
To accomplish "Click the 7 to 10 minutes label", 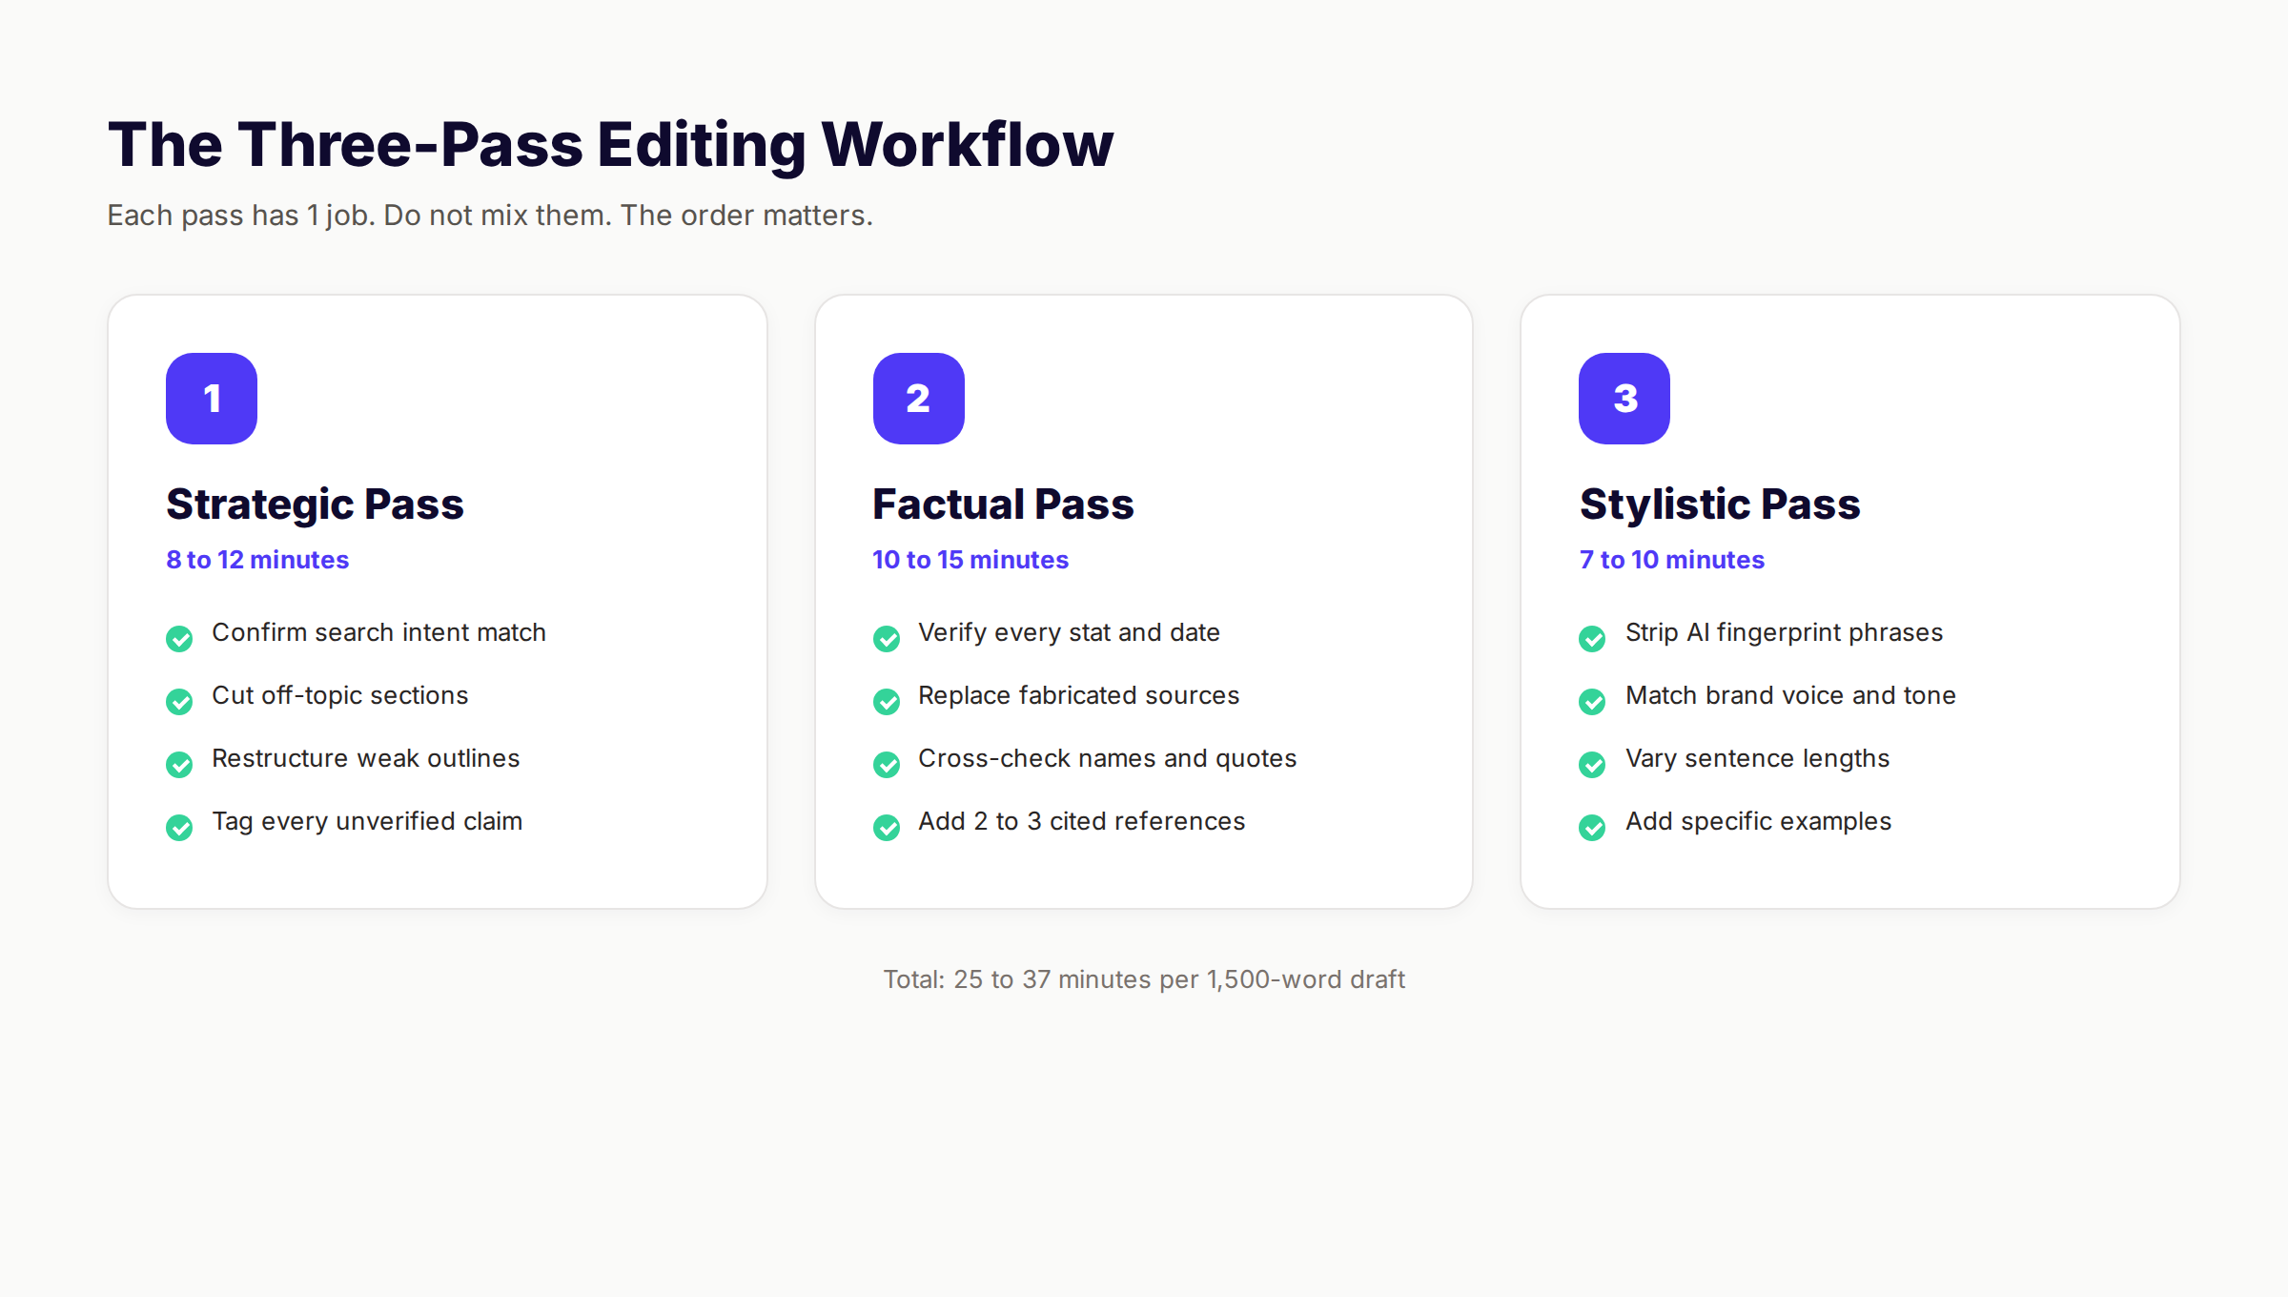I will (1672, 560).
